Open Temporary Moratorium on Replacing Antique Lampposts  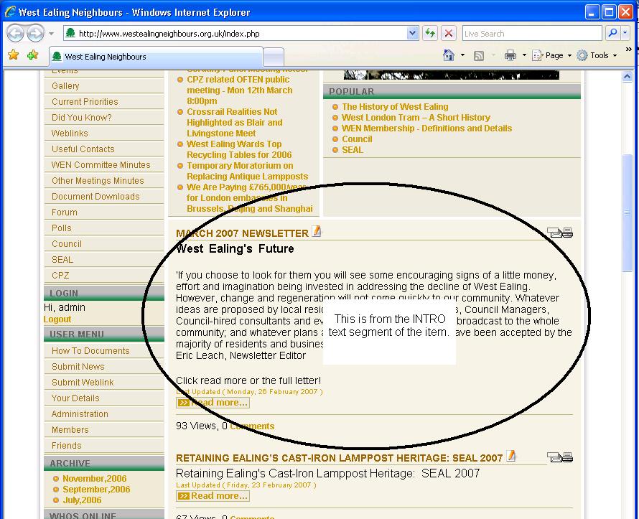point(248,171)
